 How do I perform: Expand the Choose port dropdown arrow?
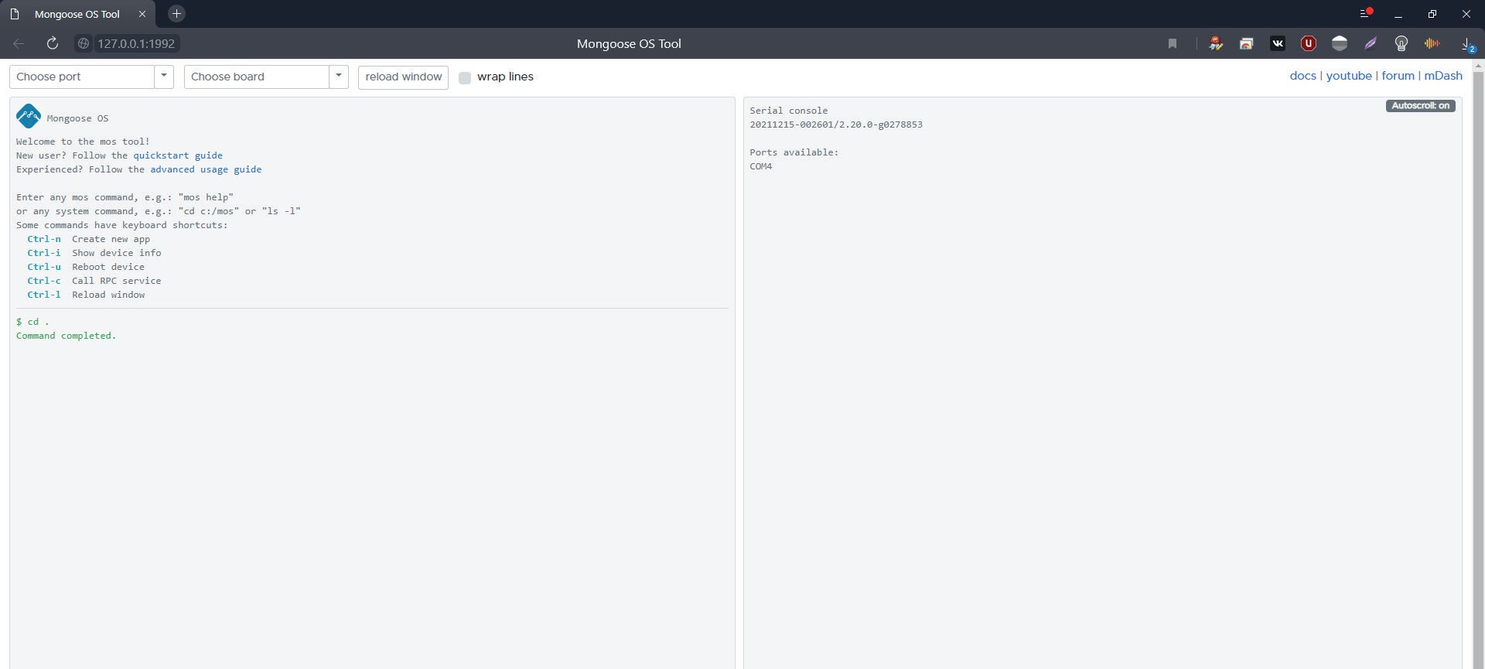click(x=164, y=76)
